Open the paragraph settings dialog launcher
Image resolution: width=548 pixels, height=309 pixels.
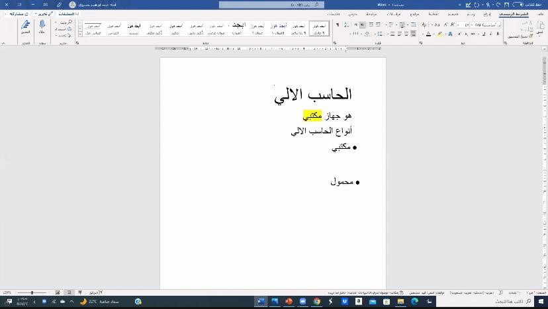335,43
